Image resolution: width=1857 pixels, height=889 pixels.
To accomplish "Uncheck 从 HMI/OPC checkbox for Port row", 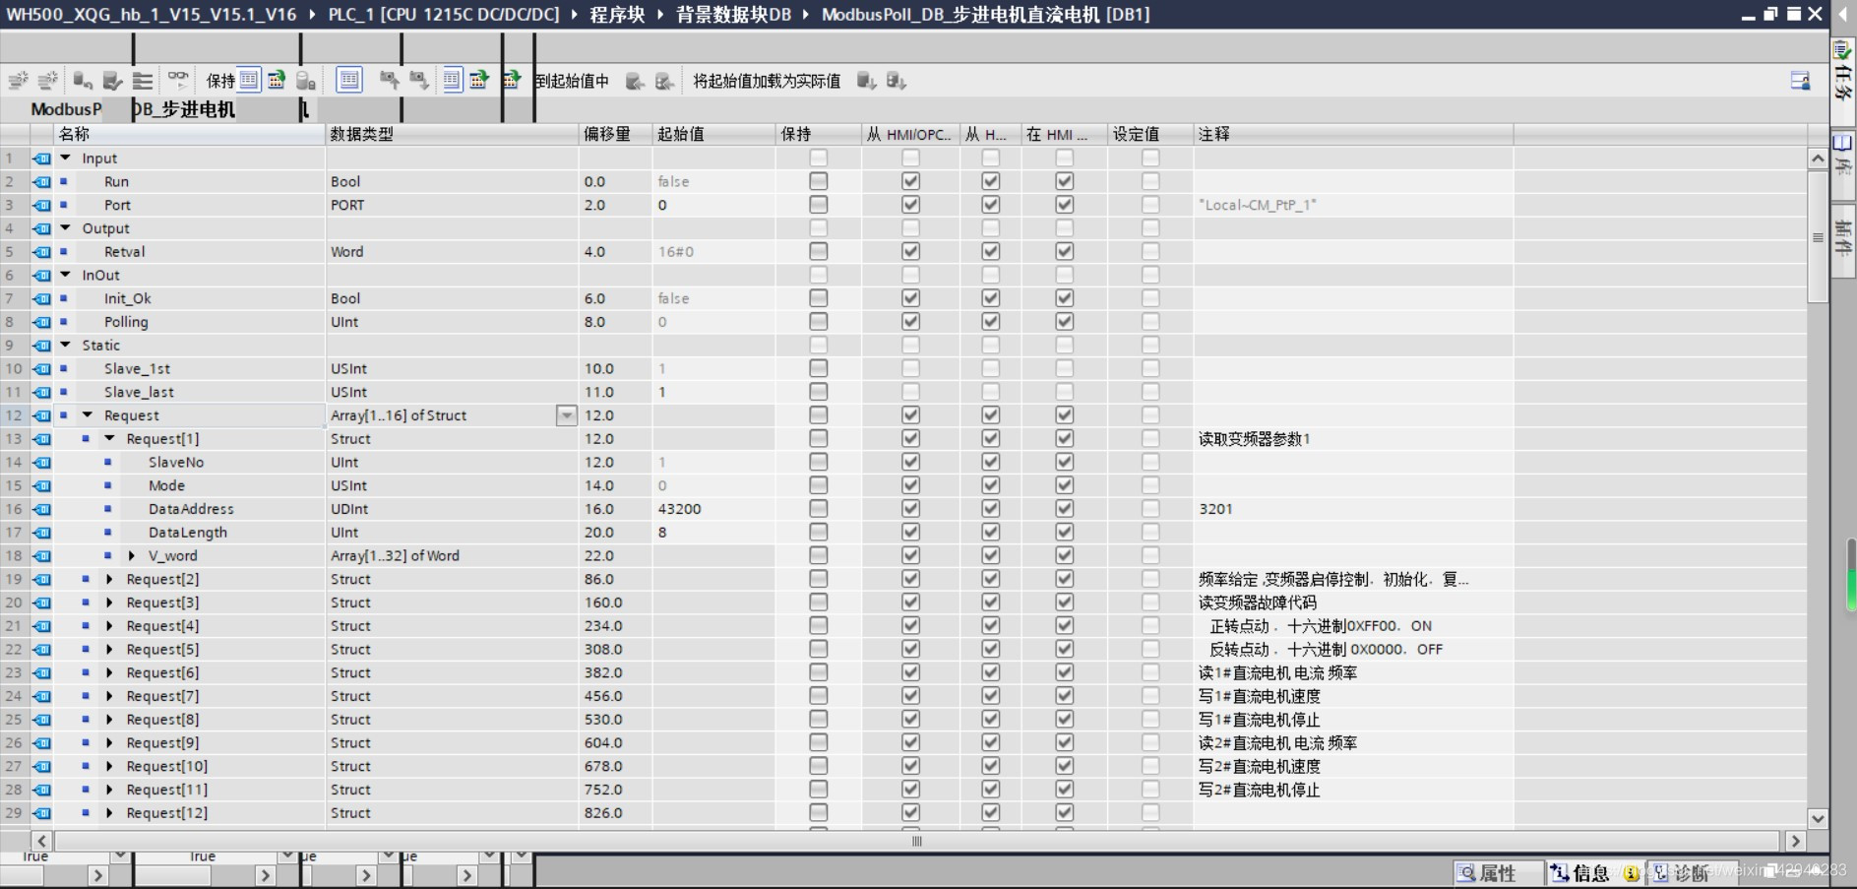I will coord(910,205).
